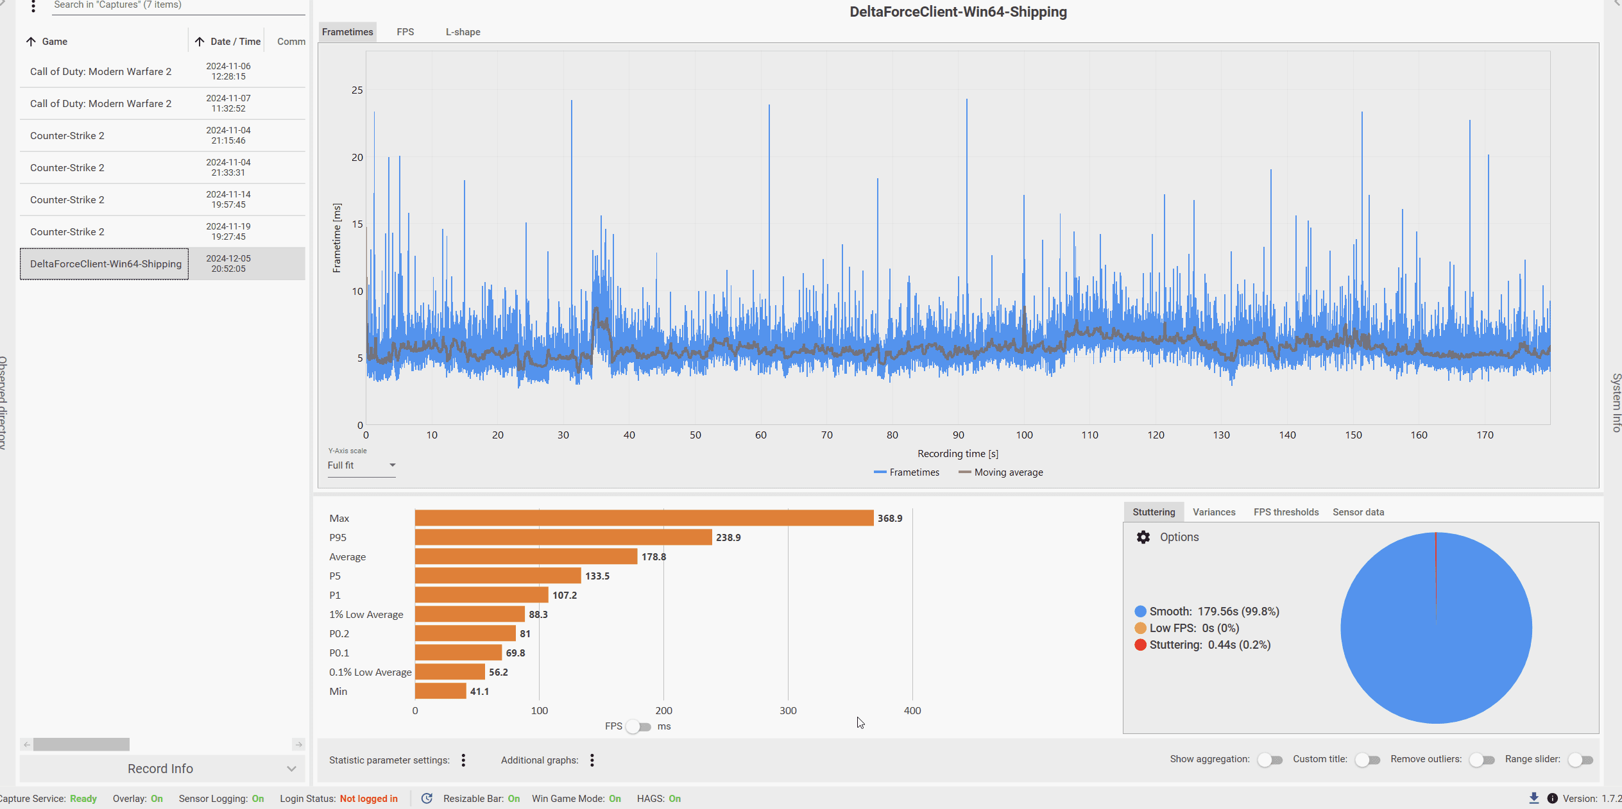Expand the Observed directory side panel
This screenshot has width=1622, height=809.
pyautogui.click(x=3, y=403)
